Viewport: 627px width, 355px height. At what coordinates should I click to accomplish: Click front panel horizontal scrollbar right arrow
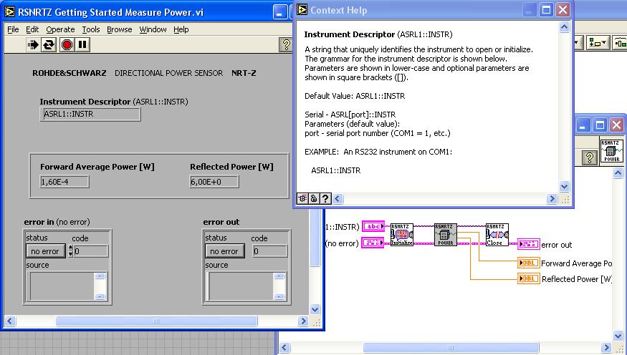click(x=304, y=321)
